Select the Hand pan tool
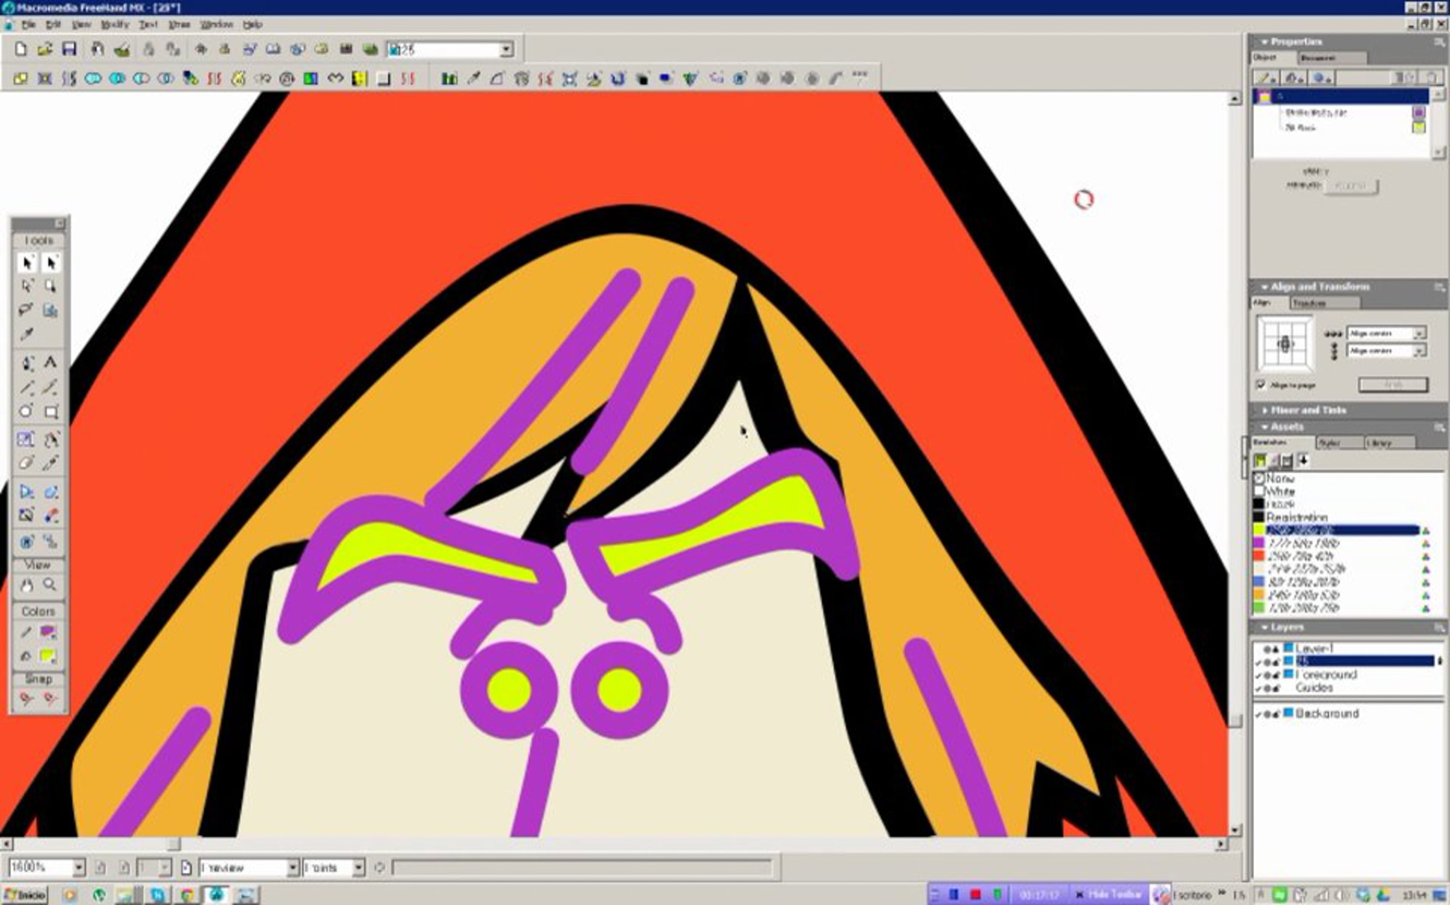1450x905 pixels. point(27,585)
